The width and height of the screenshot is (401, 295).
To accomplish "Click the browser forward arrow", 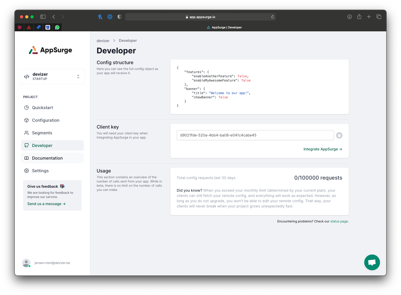I will click(63, 17).
